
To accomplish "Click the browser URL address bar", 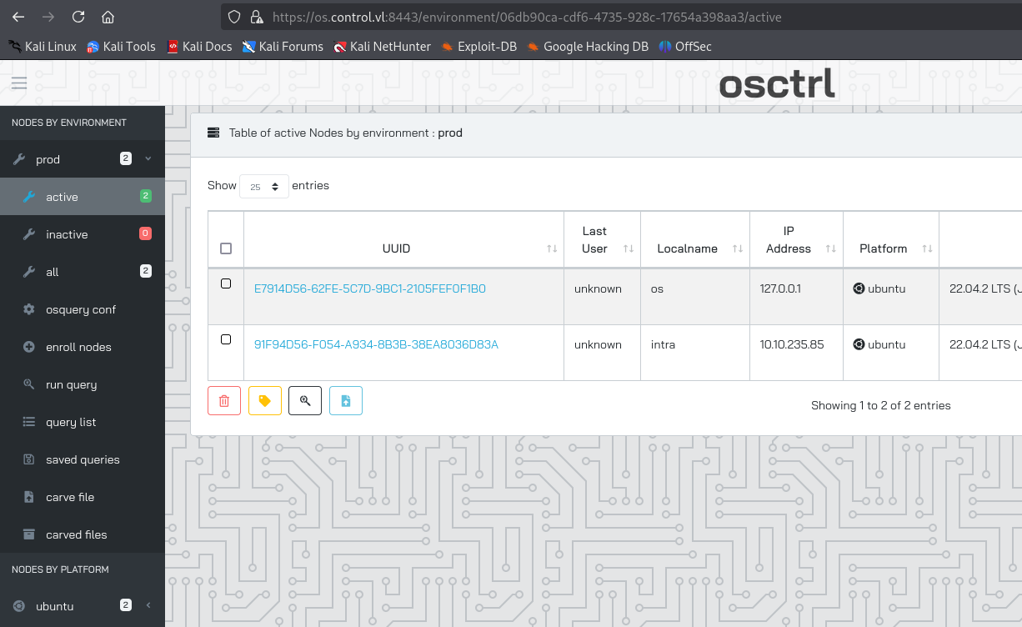I will tap(621, 17).
